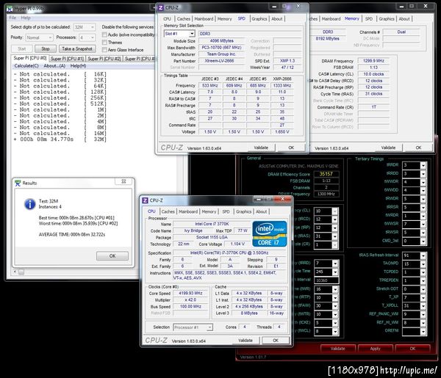Toggle the Aero Glass Interface checkbox

tap(104, 50)
